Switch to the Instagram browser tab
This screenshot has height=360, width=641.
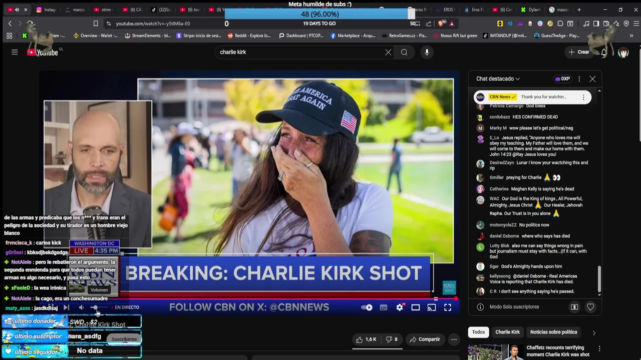click(46, 9)
